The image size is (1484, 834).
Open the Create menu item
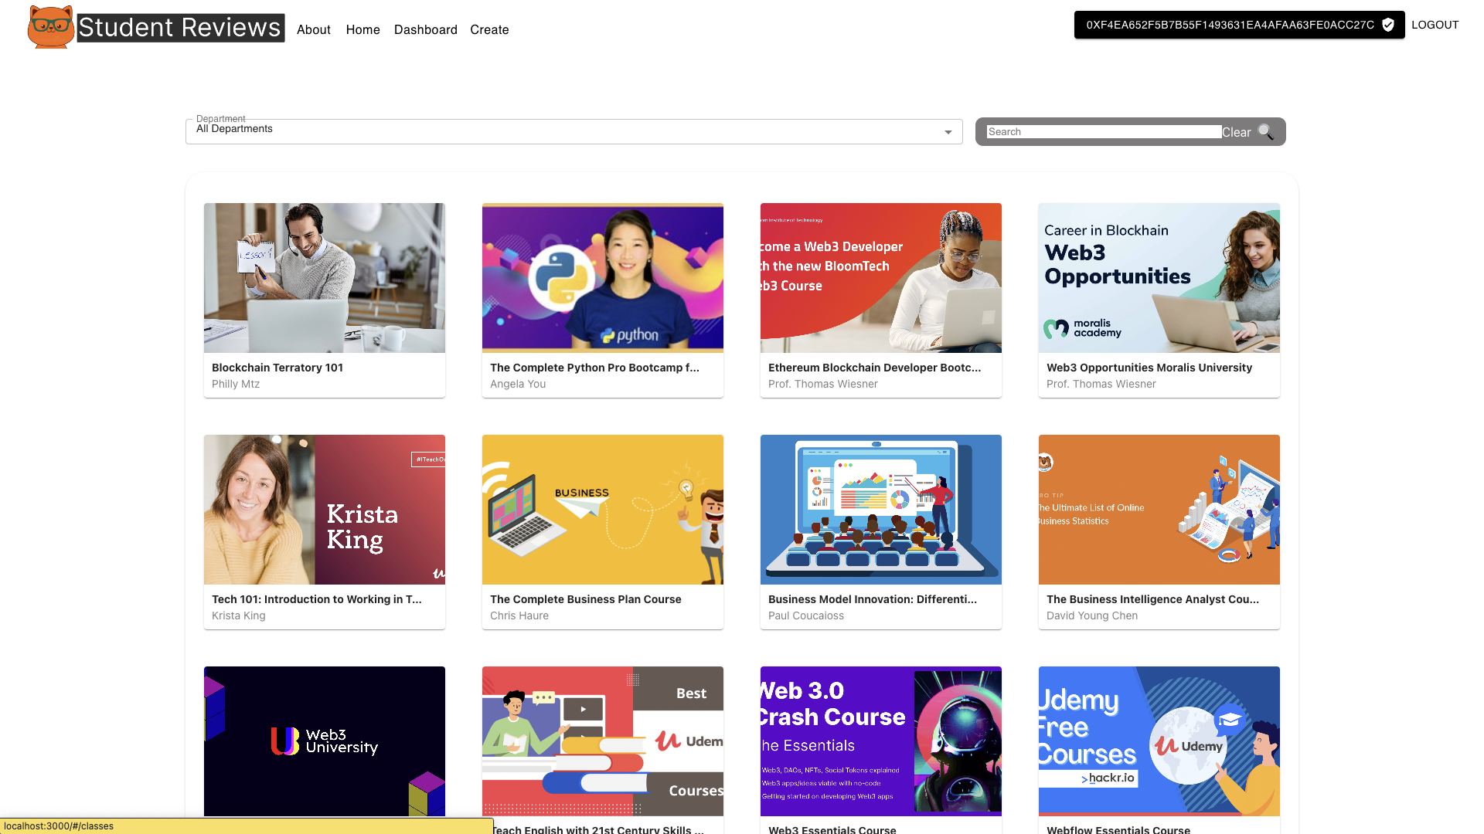click(489, 29)
